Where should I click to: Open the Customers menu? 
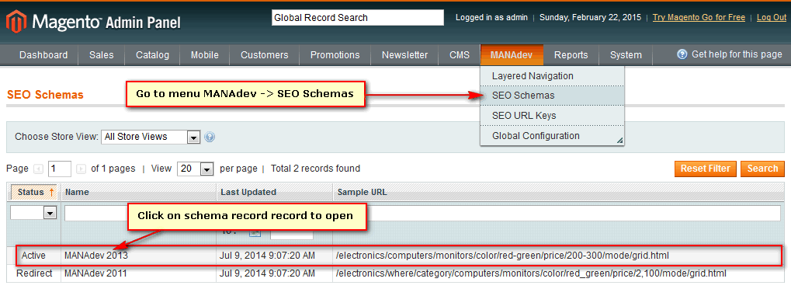click(265, 55)
